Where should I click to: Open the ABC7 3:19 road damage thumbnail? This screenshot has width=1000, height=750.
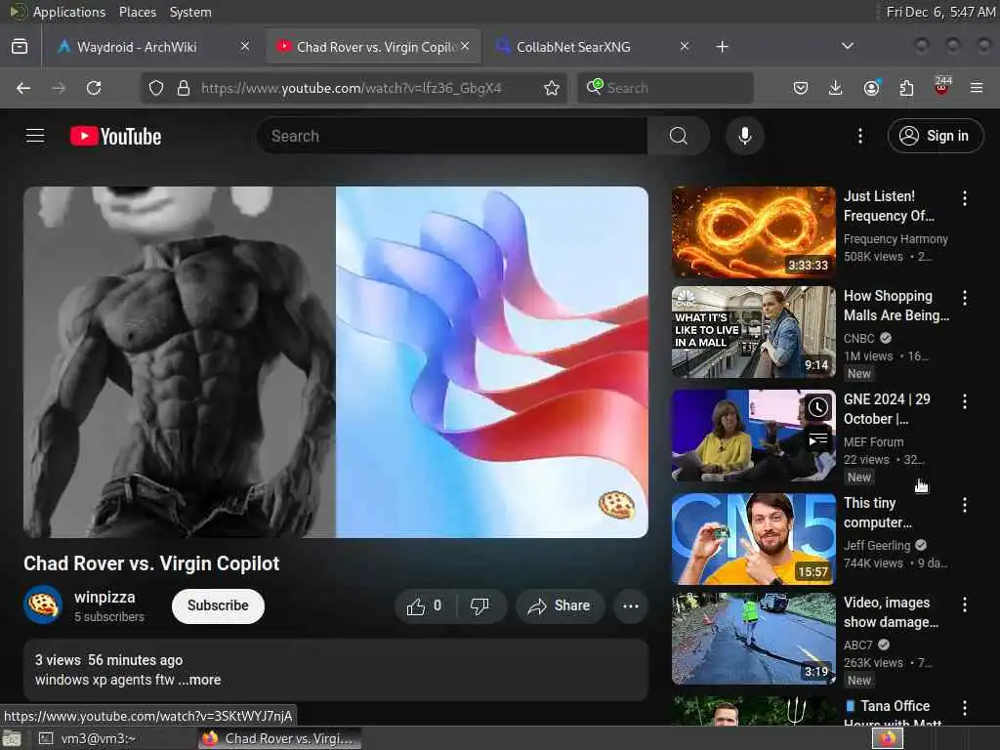753,639
